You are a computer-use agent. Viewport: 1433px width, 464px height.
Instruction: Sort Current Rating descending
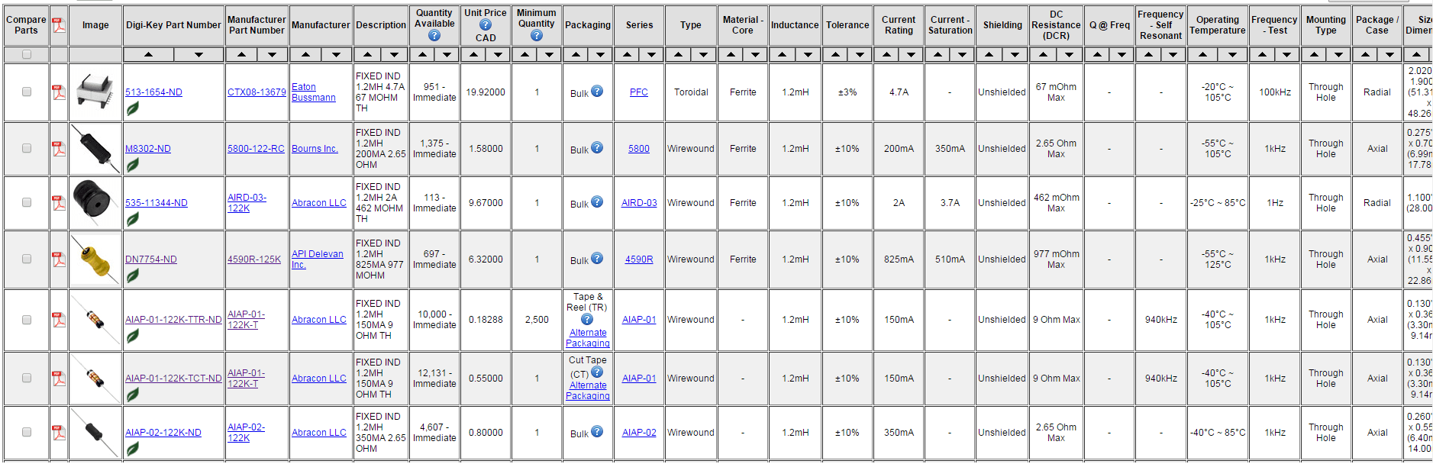(911, 55)
